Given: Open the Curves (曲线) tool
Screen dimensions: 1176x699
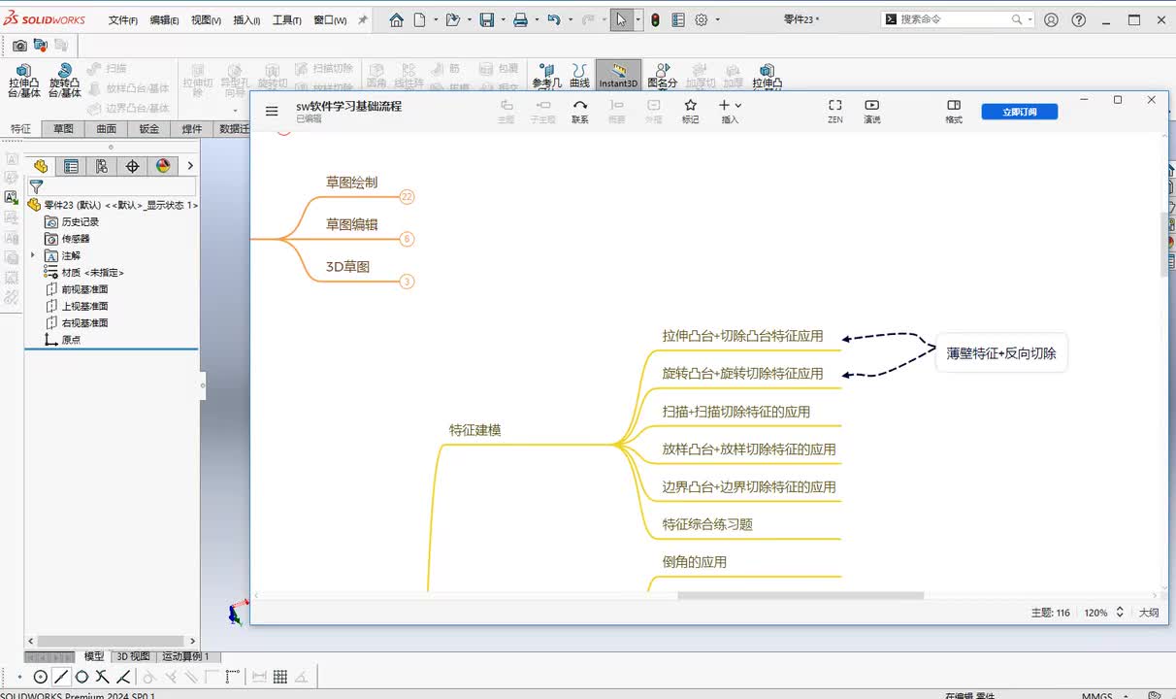Looking at the screenshot, I should coord(579,76).
